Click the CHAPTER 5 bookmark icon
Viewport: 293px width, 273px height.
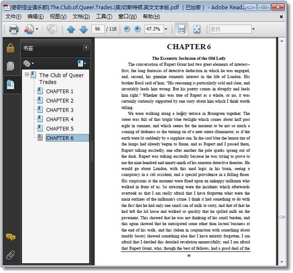(x=40, y=128)
